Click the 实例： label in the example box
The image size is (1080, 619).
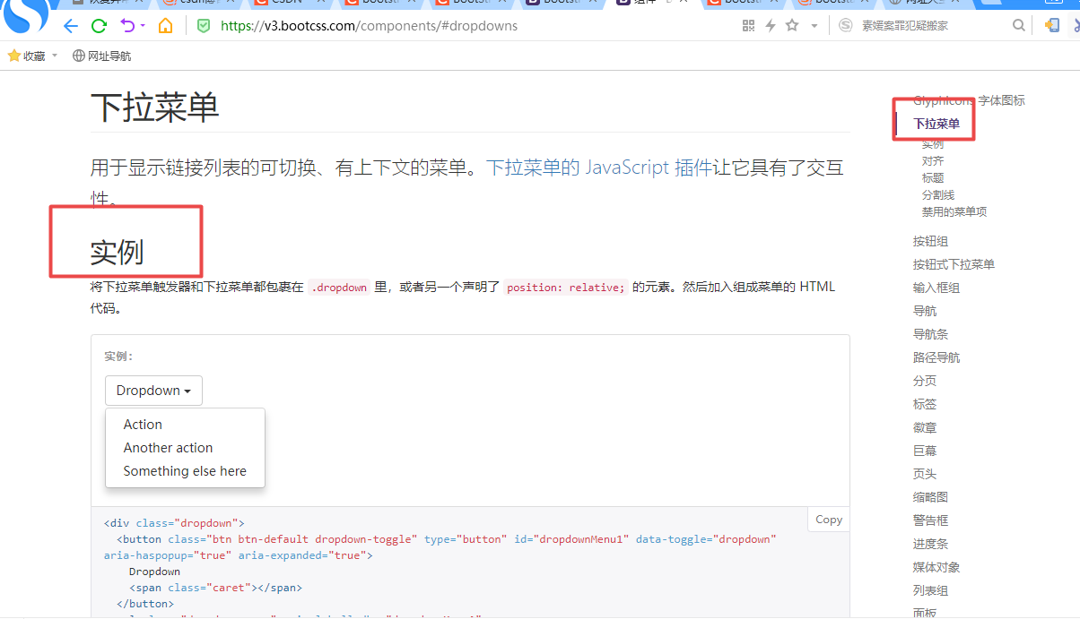118,357
